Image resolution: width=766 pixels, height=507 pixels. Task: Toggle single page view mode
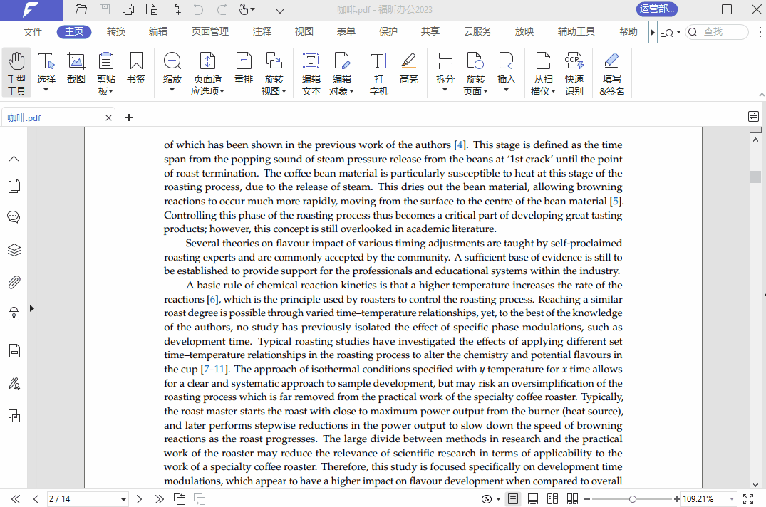pos(512,499)
